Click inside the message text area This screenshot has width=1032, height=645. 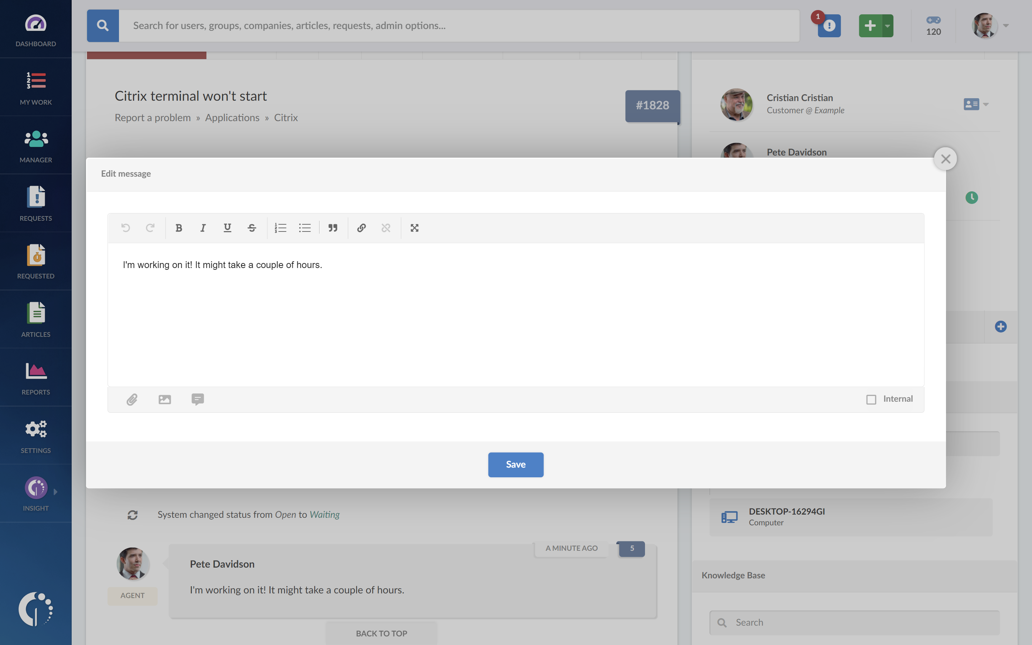516,315
